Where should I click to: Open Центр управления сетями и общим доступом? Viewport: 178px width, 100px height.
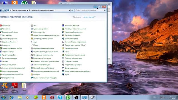[76, 71]
